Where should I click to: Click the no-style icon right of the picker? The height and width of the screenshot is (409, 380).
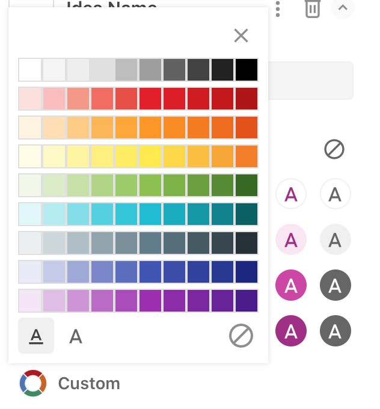[334, 149]
